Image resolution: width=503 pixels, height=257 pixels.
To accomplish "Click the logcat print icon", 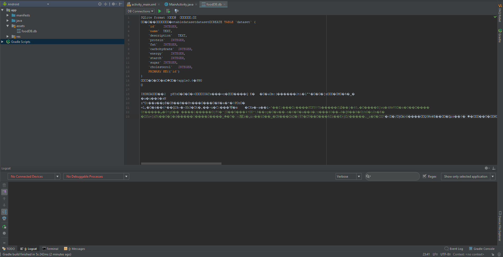I will pyautogui.click(x=4, y=218).
